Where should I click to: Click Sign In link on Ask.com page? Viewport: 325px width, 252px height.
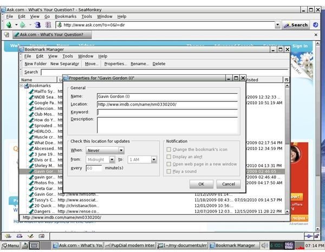point(300,46)
